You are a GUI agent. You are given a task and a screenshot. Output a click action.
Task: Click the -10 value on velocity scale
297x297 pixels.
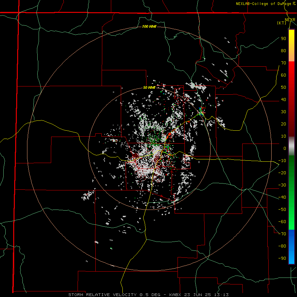(x=282, y=161)
